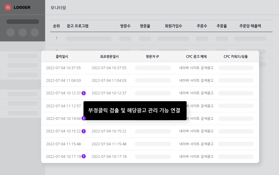Sort by the 최초방문일시 column header

click(109, 57)
